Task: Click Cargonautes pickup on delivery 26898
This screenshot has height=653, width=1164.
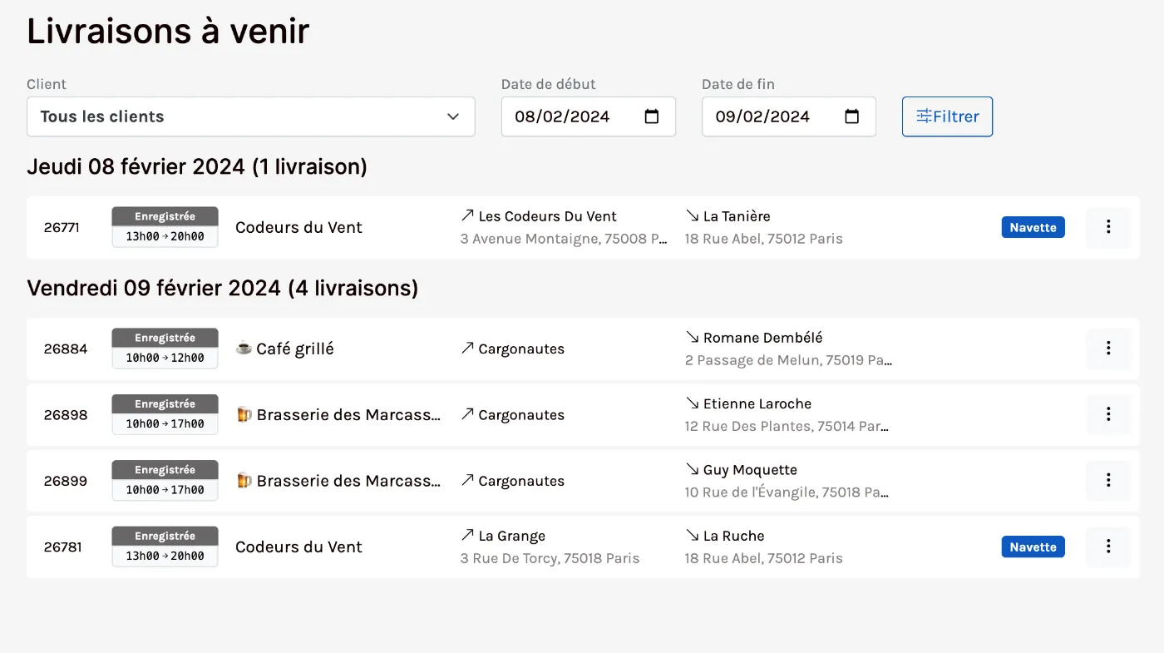Action: [x=521, y=414]
